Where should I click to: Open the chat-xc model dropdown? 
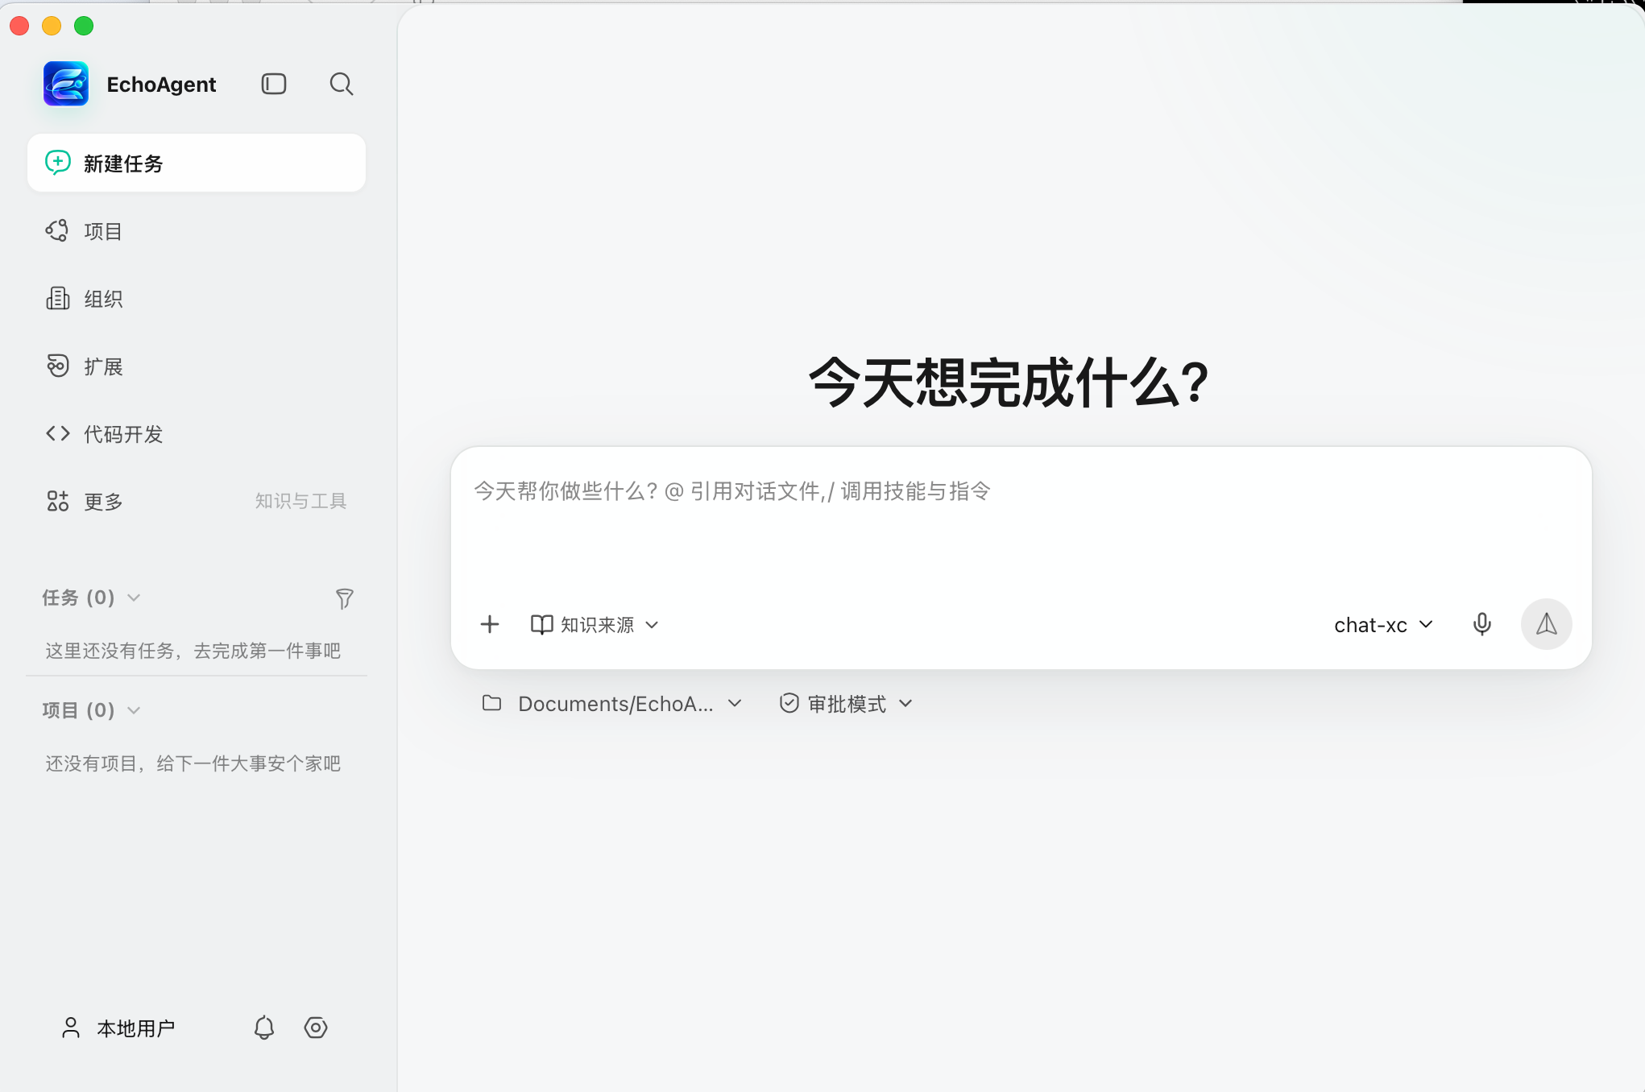pyautogui.click(x=1384, y=625)
